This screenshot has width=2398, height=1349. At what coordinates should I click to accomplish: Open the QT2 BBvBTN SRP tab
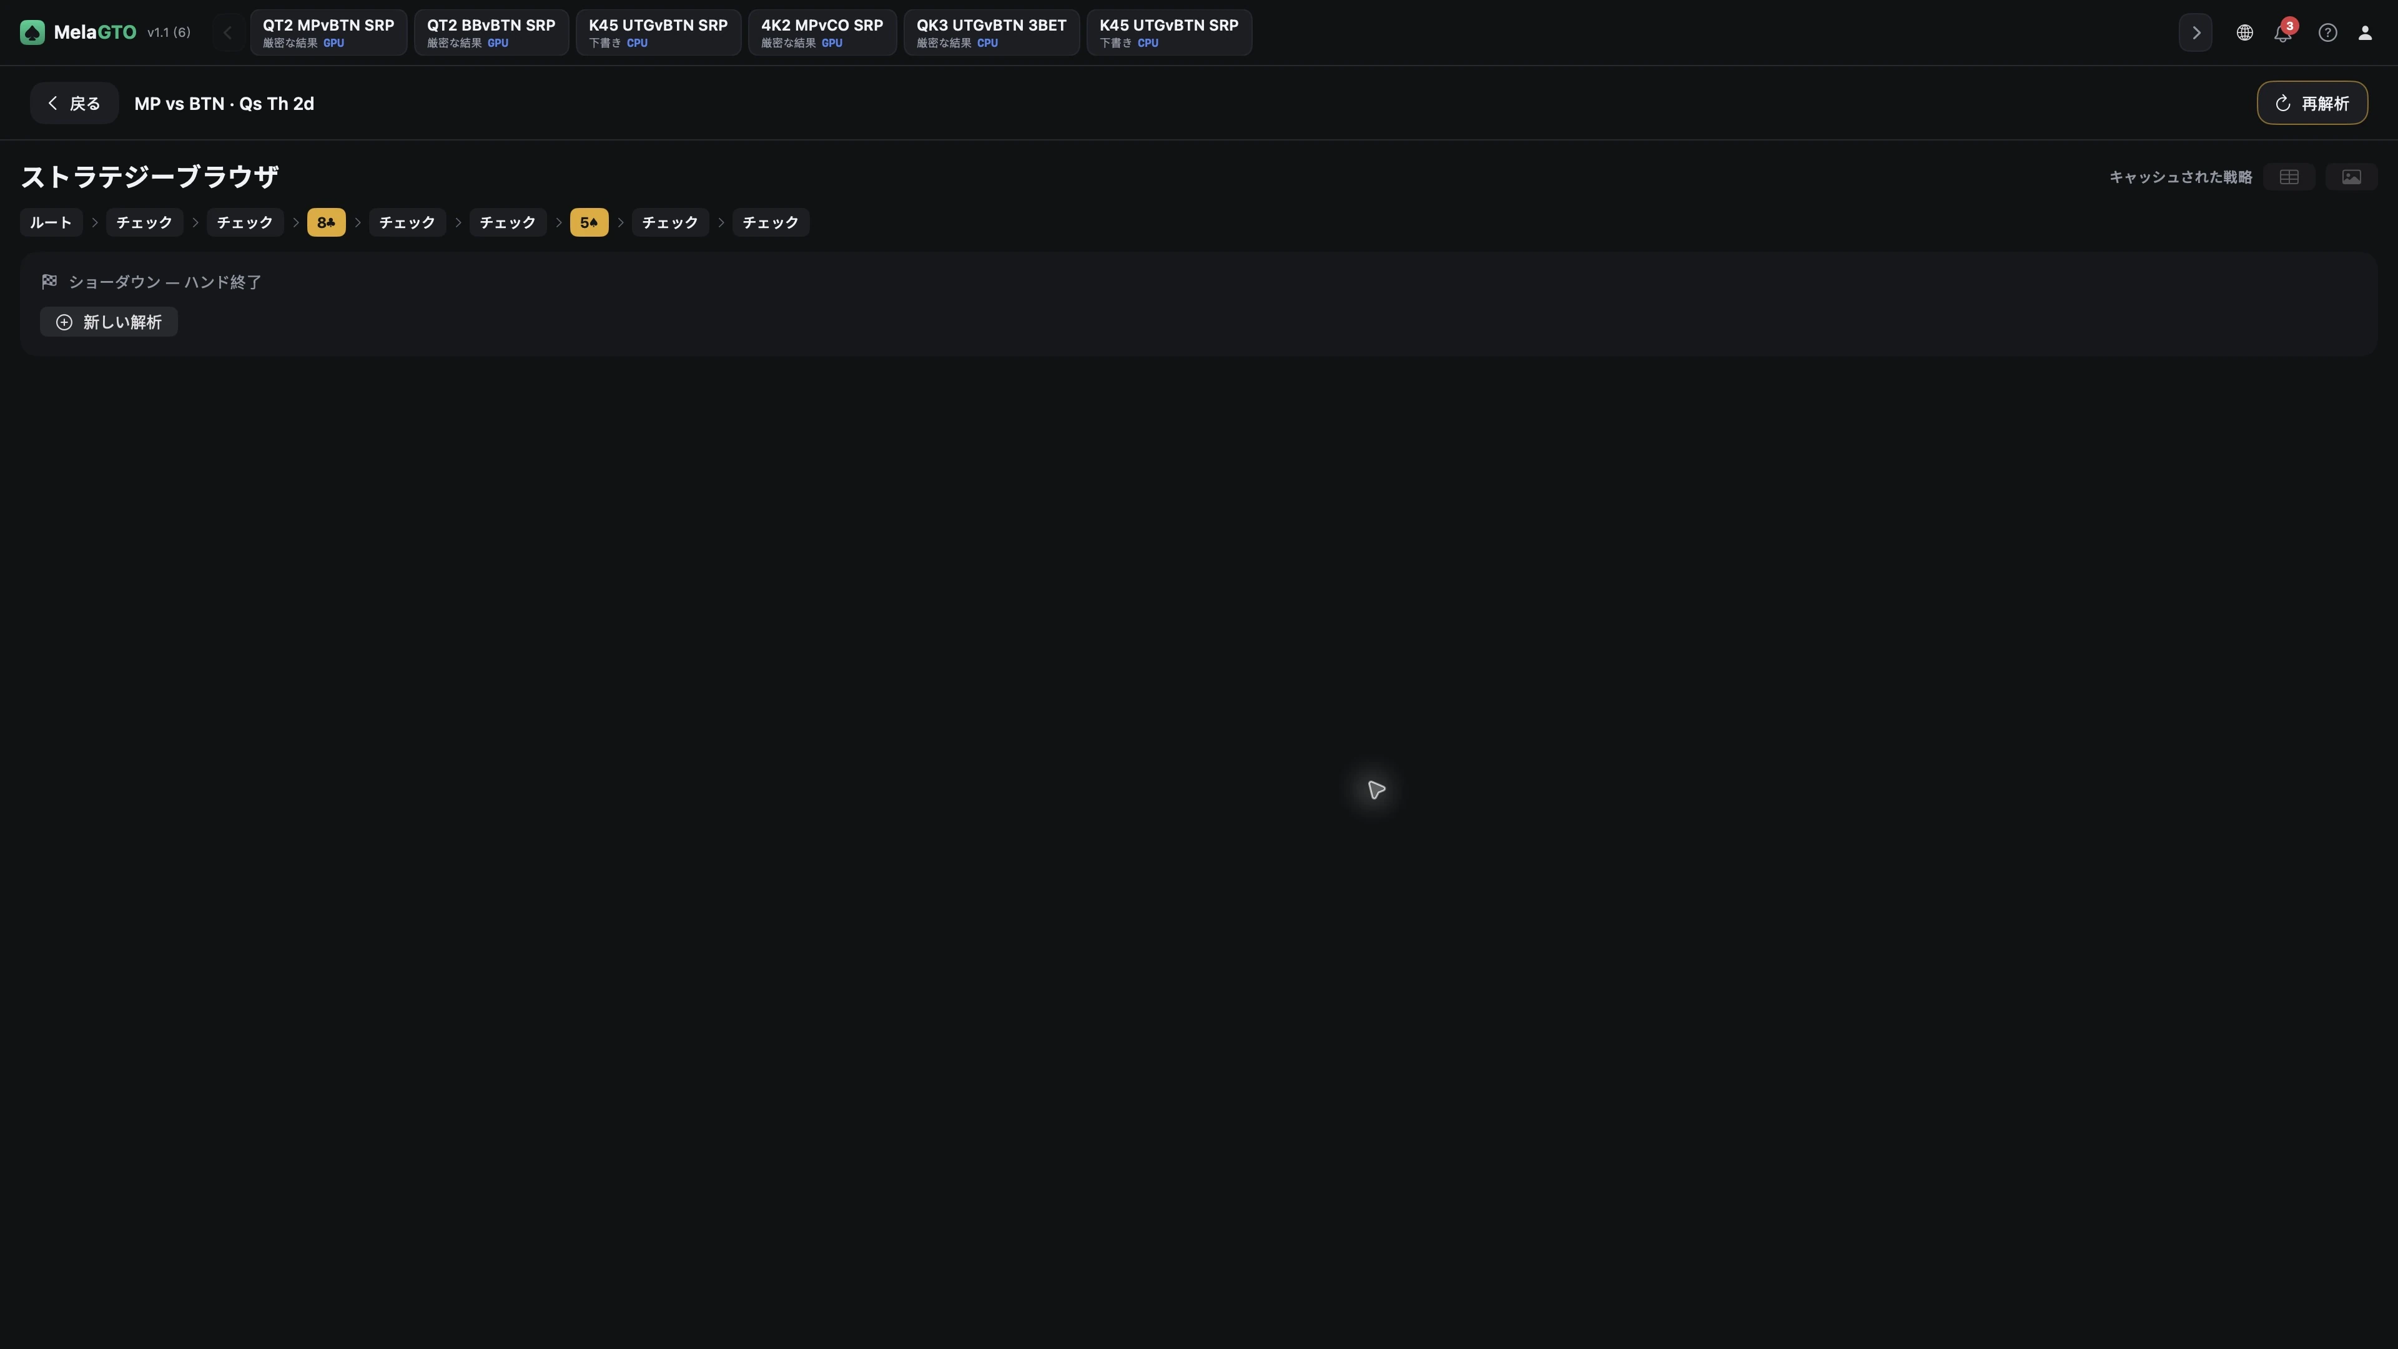[x=491, y=32]
